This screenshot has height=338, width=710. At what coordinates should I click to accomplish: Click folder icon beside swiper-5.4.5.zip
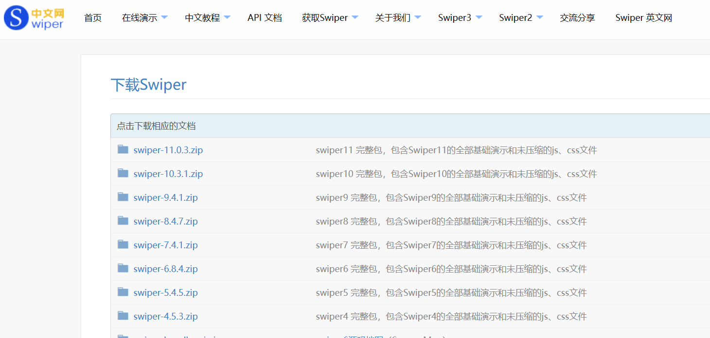[x=123, y=292]
